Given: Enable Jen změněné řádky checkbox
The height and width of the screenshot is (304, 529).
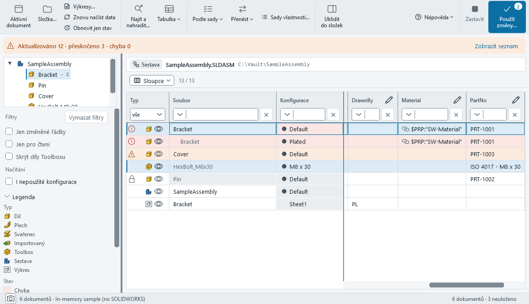Looking at the screenshot, I should 9,131.
